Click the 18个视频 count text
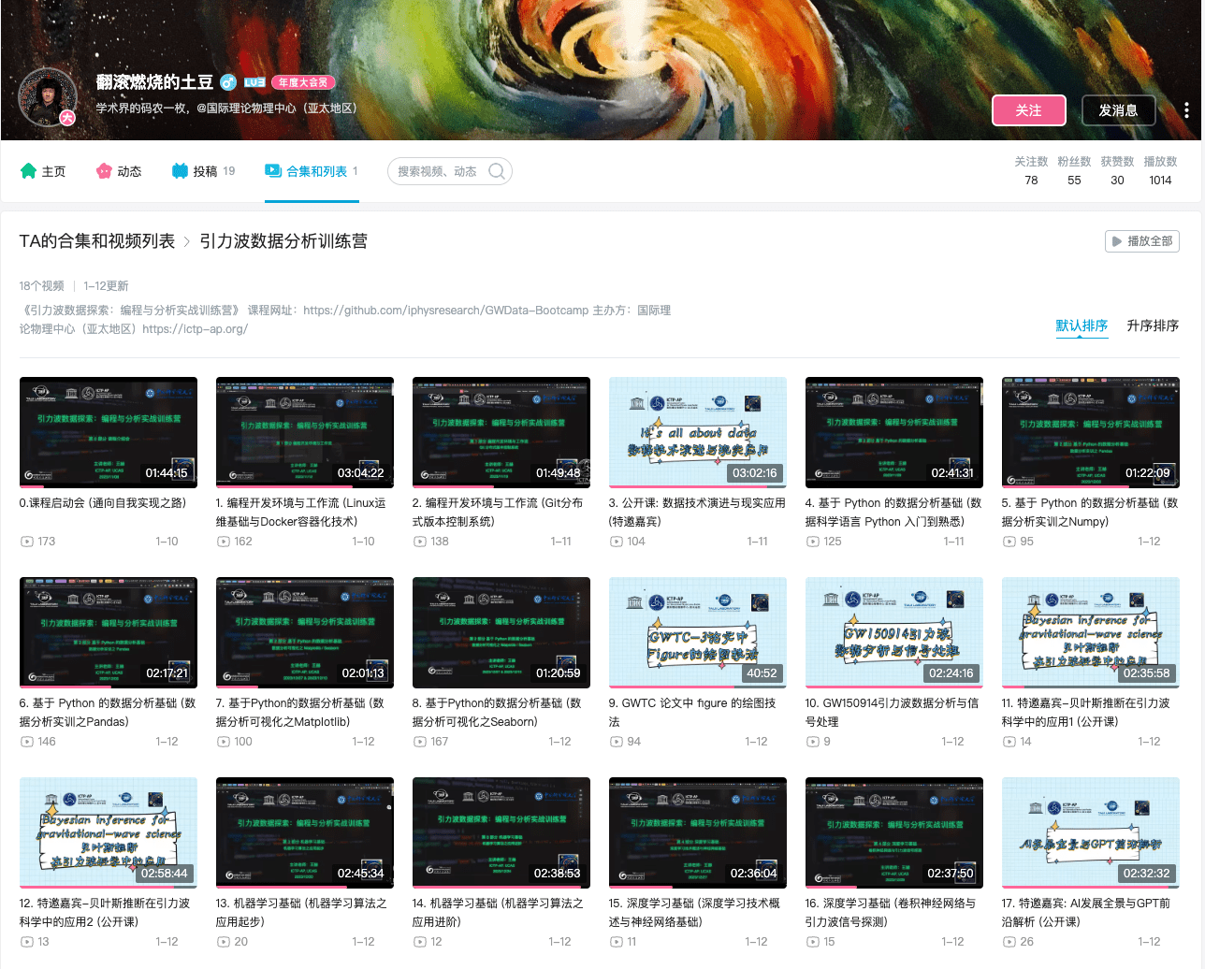This screenshot has width=1205, height=969. tap(42, 286)
